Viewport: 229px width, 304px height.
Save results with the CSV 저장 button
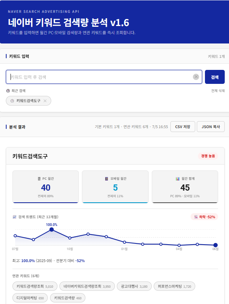click(183, 127)
